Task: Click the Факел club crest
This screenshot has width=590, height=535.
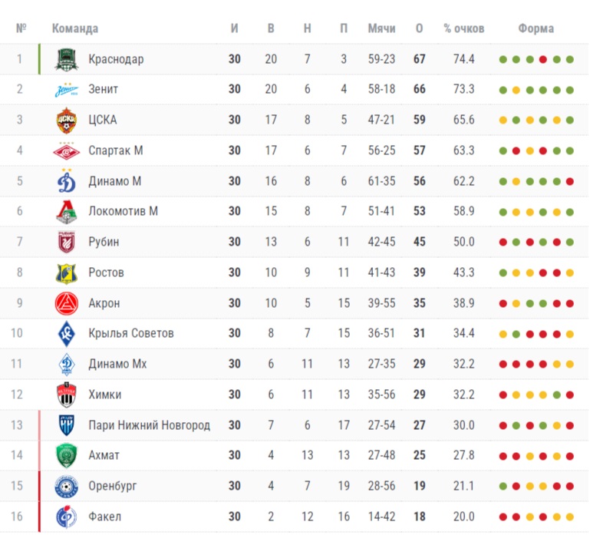Action: coord(67,517)
